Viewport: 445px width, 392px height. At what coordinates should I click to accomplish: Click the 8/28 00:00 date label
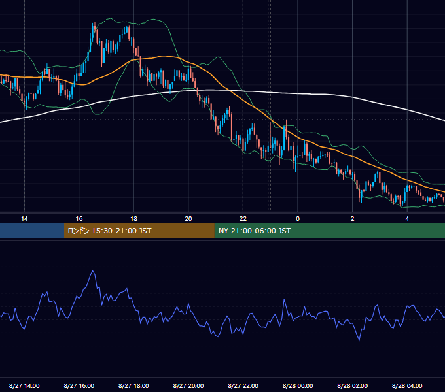pyautogui.click(x=298, y=385)
